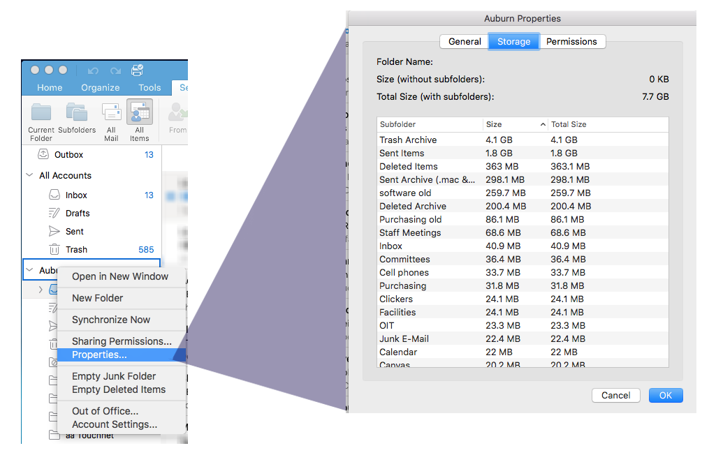Expand the Auburn Inbox subfolder chevron
Image resolution: width=716 pixels, height=462 pixels.
click(41, 289)
